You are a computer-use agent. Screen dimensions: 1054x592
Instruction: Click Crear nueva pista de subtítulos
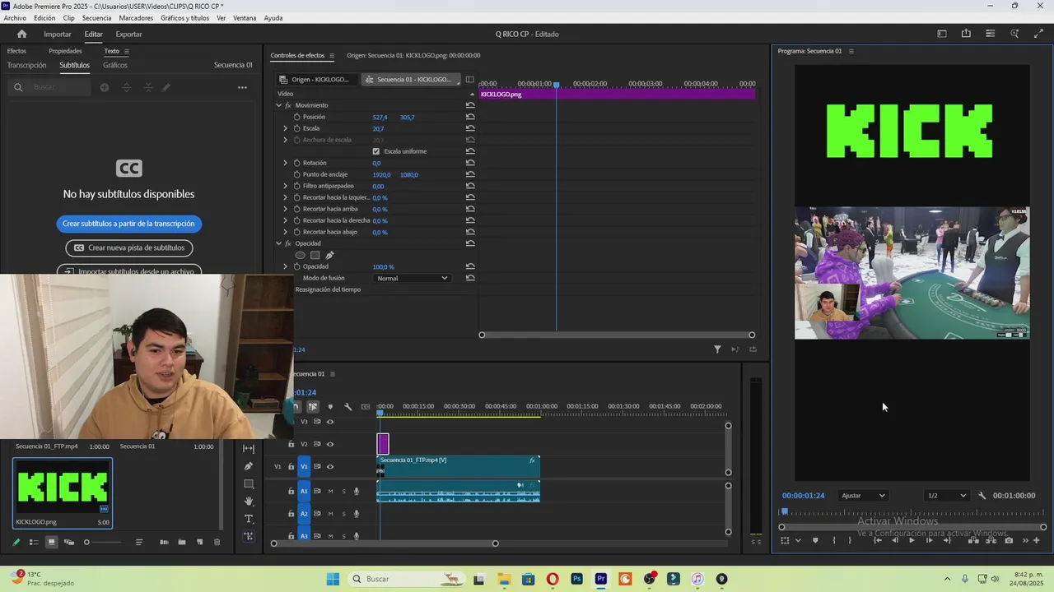[129, 247]
